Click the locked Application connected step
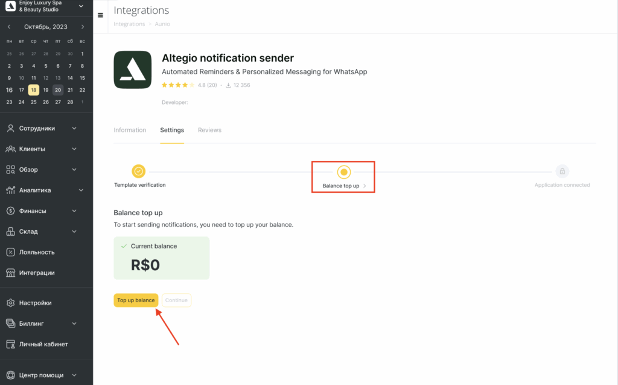Viewport: 618px width, 385px height. [562, 172]
